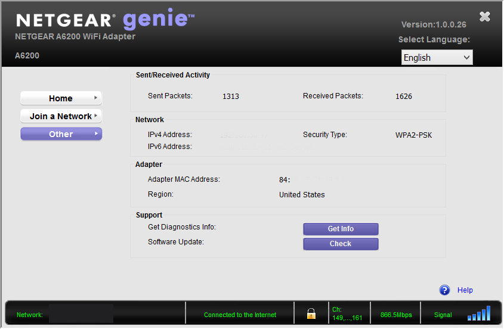Click the Sent/Received Activity heading
Viewport: 504px width, 329px height.
pos(173,75)
